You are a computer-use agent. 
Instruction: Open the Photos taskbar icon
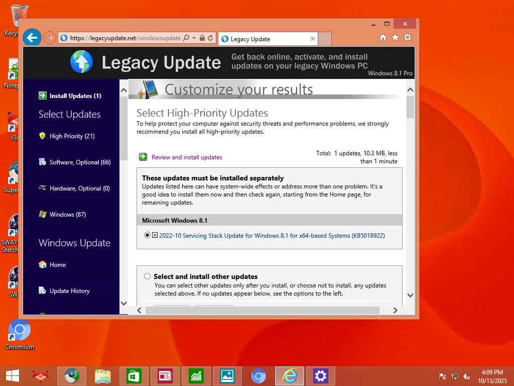227,376
